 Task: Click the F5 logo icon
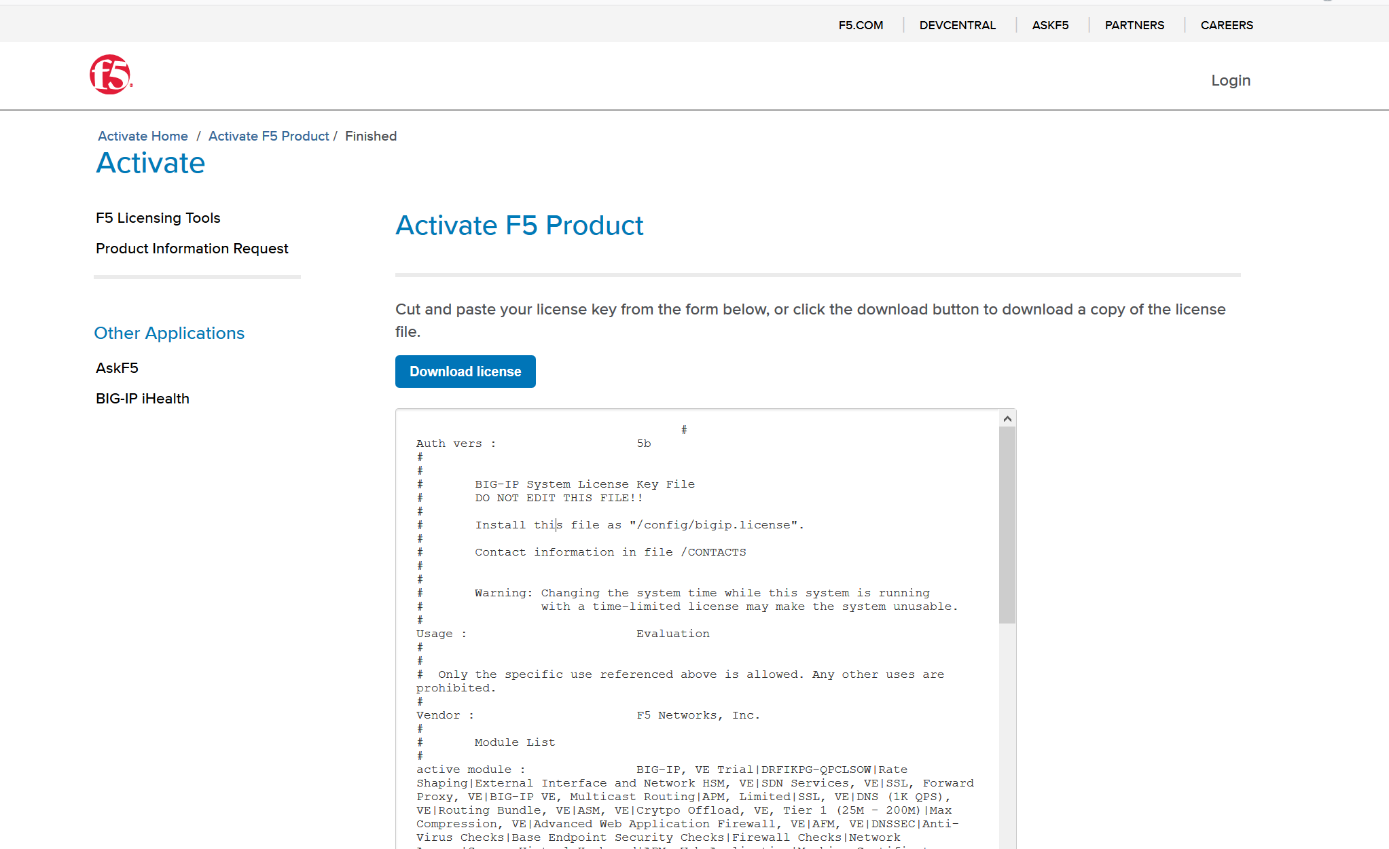(110, 75)
